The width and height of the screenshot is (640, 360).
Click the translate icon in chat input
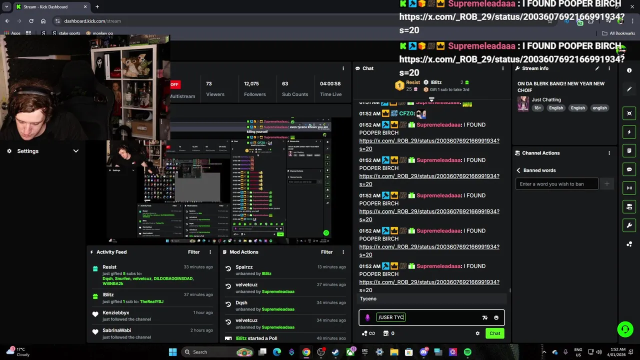[484, 317]
